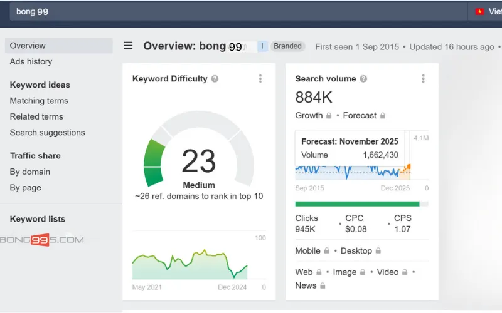Click the Growth locked link

pyautogui.click(x=309, y=116)
